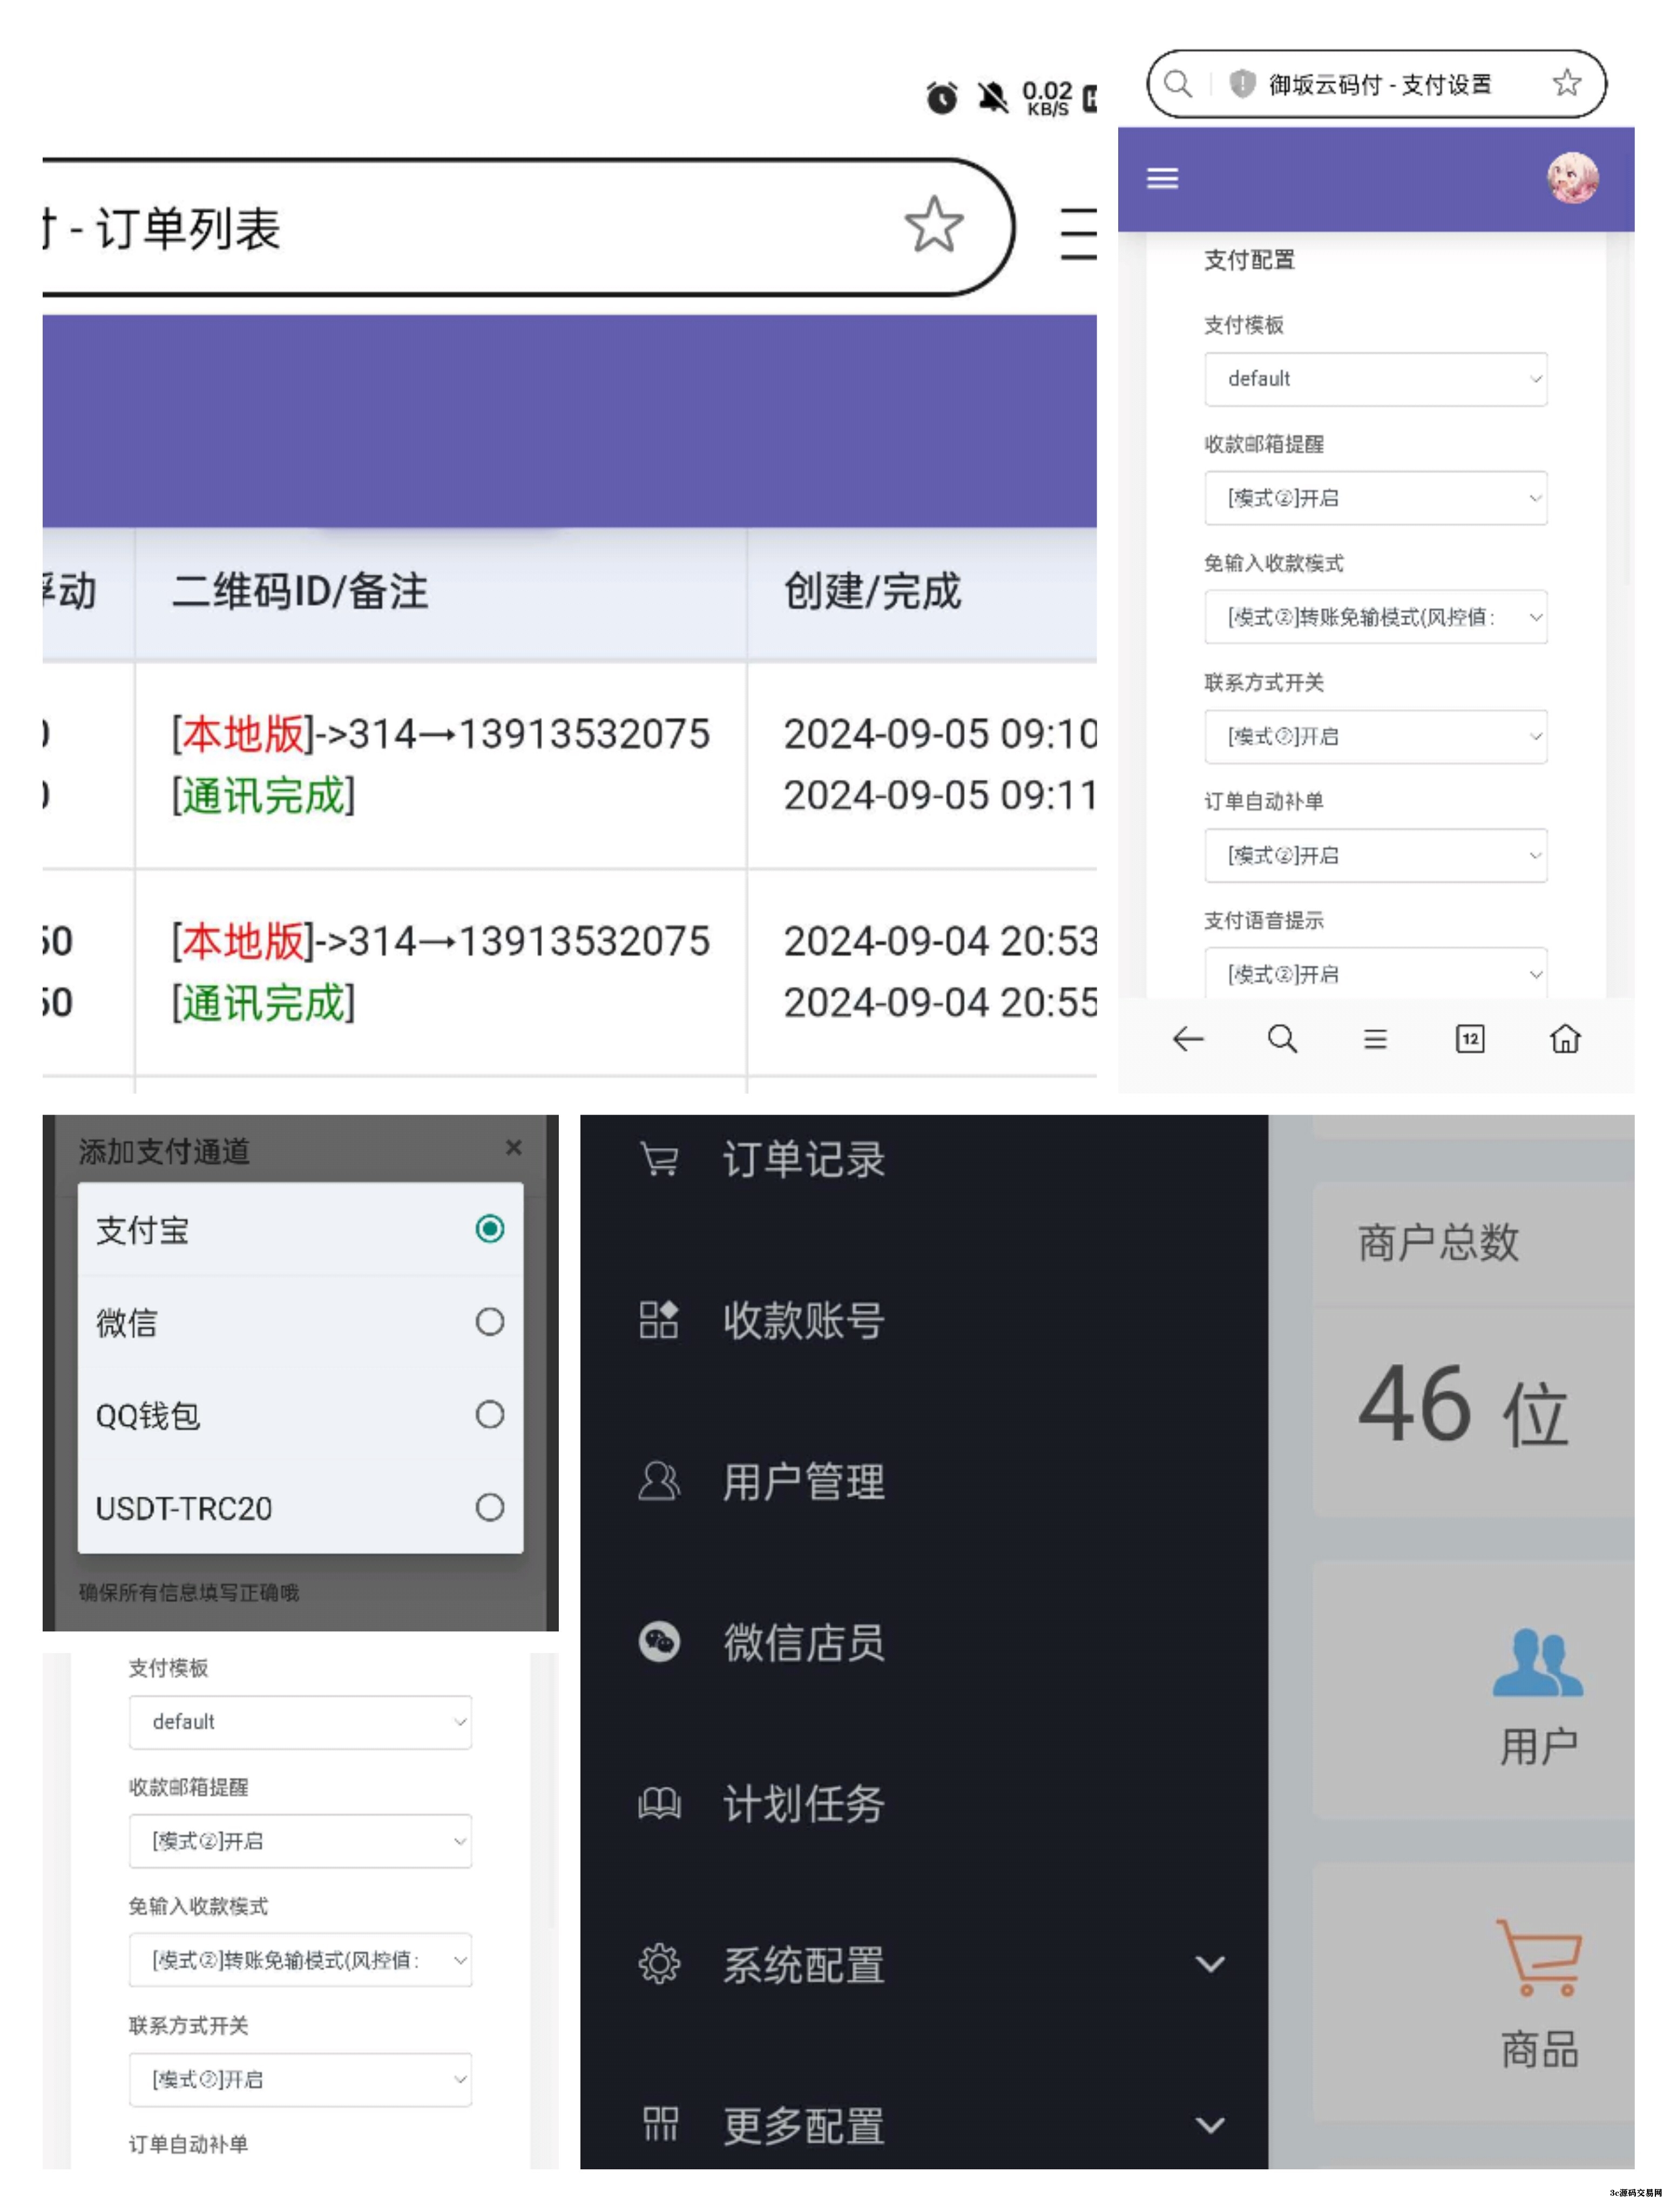Image resolution: width=1677 pixels, height=2212 pixels.
Task: Select the QQ钱包 radio option
Action: (490, 1414)
